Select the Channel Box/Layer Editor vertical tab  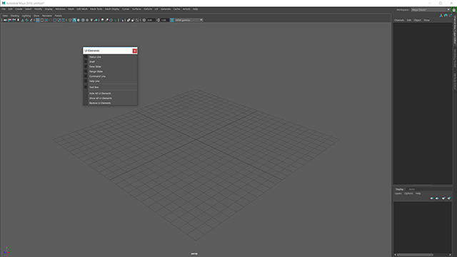click(455, 30)
